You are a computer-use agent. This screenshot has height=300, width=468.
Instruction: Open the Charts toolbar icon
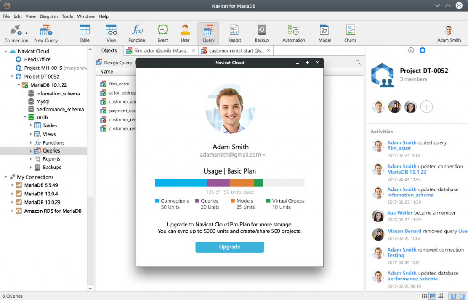tap(350, 33)
